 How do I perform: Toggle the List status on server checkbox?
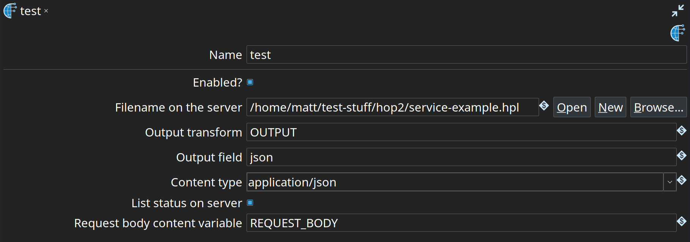pyautogui.click(x=250, y=203)
